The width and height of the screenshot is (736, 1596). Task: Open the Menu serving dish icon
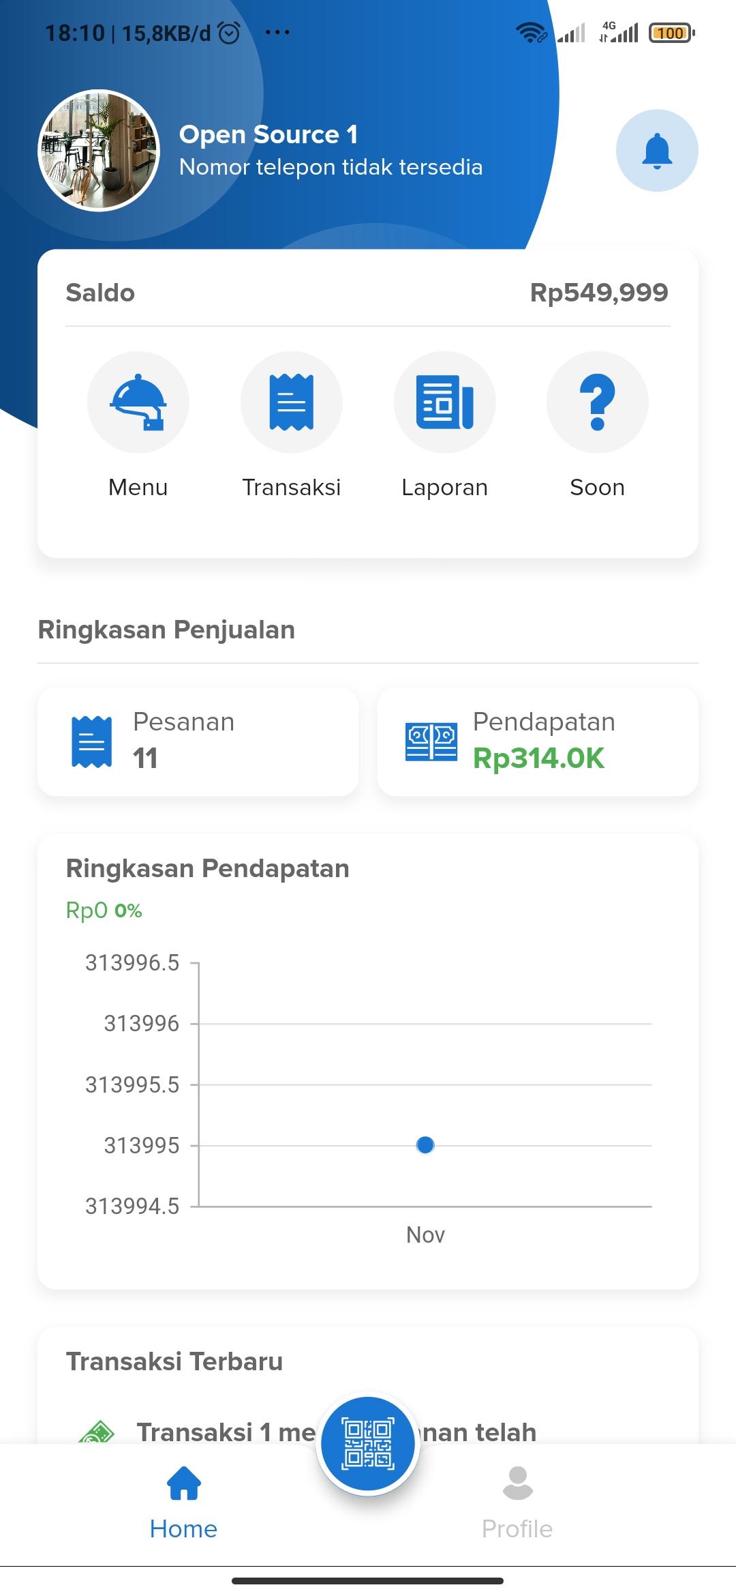pyautogui.click(x=138, y=402)
